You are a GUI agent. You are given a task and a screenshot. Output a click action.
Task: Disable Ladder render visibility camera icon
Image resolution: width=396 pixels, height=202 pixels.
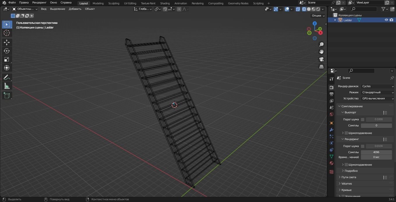pyautogui.click(x=392, y=20)
